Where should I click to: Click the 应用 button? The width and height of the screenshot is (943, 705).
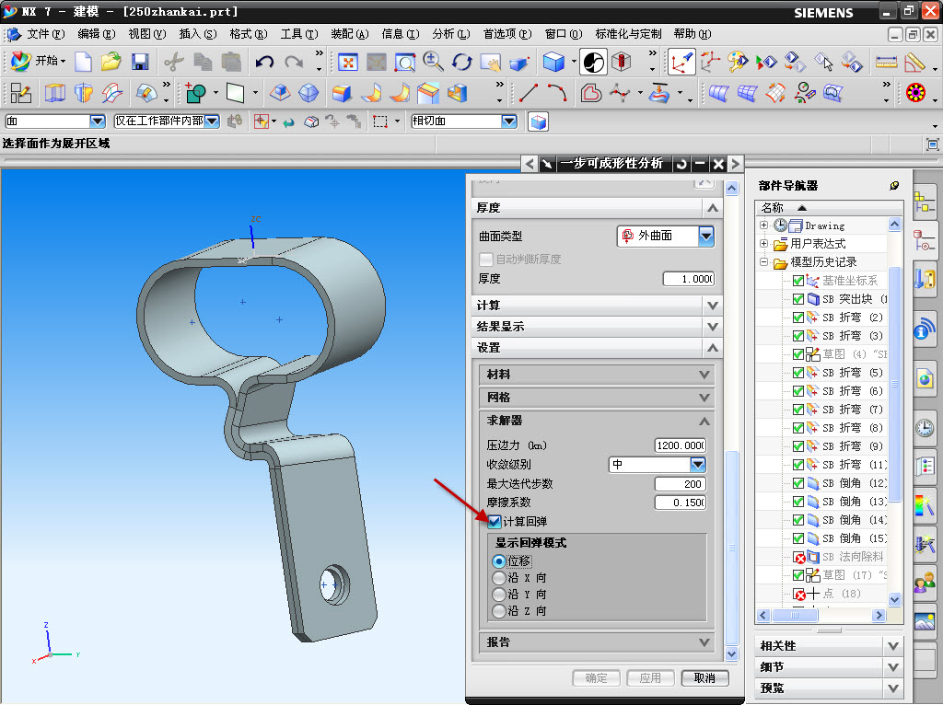[650, 678]
